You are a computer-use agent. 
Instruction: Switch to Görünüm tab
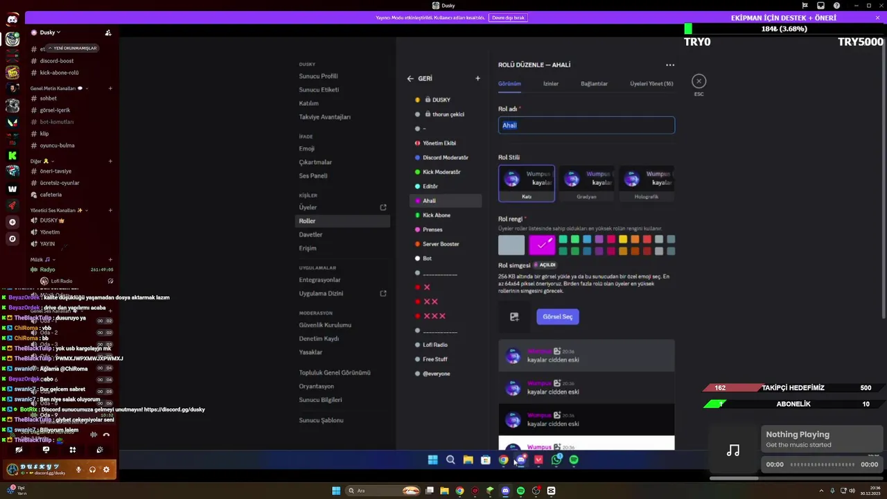tap(509, 84)
